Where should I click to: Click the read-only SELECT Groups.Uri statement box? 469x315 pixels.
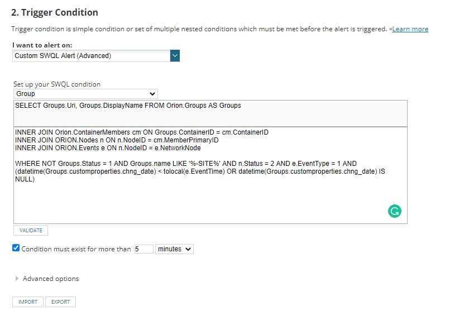coord(210,113)
